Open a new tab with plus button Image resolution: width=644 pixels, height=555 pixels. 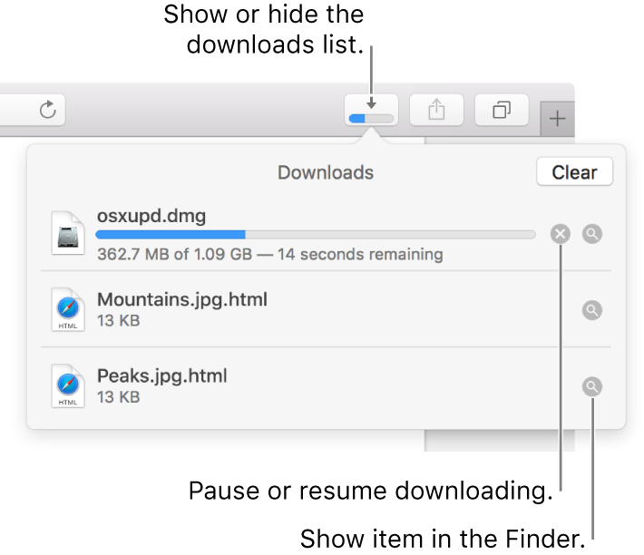[x=557, y=119]
